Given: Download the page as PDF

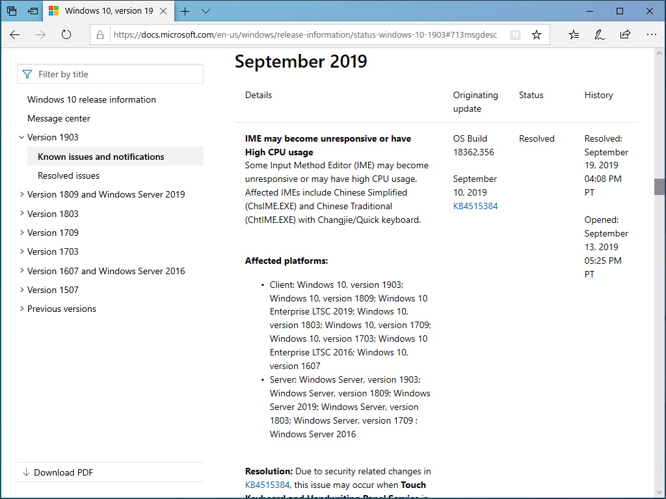Looking at the screenshot, I should coord(56,472).
